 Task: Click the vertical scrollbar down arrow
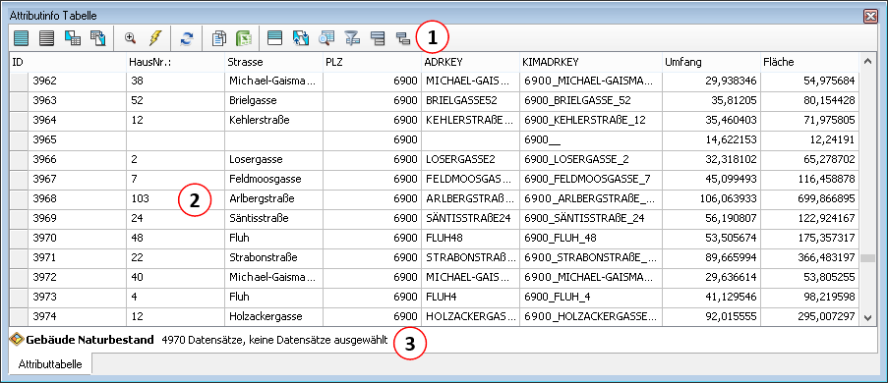[867, 318]
